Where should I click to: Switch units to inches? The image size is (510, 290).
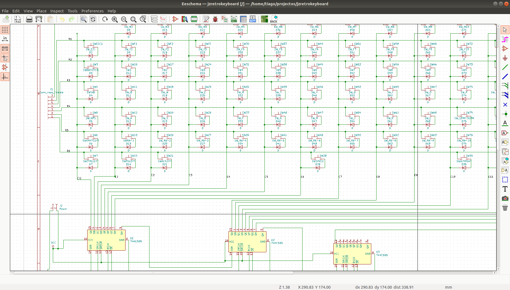click(x=5, y=39)
